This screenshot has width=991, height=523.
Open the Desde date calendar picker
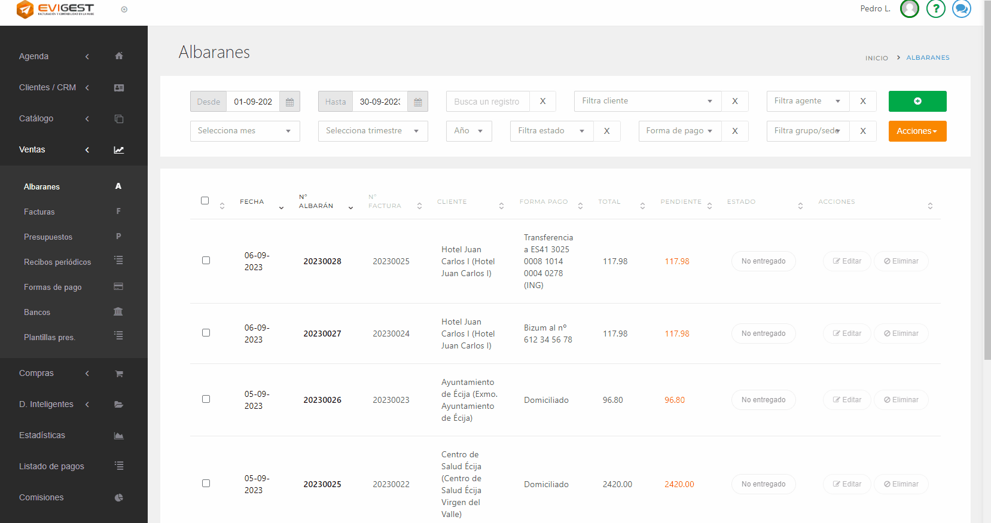pos(289,102)
